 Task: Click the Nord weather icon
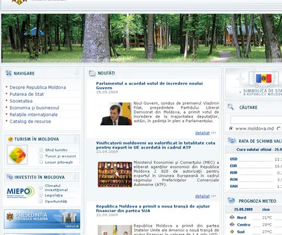[232, 217]
